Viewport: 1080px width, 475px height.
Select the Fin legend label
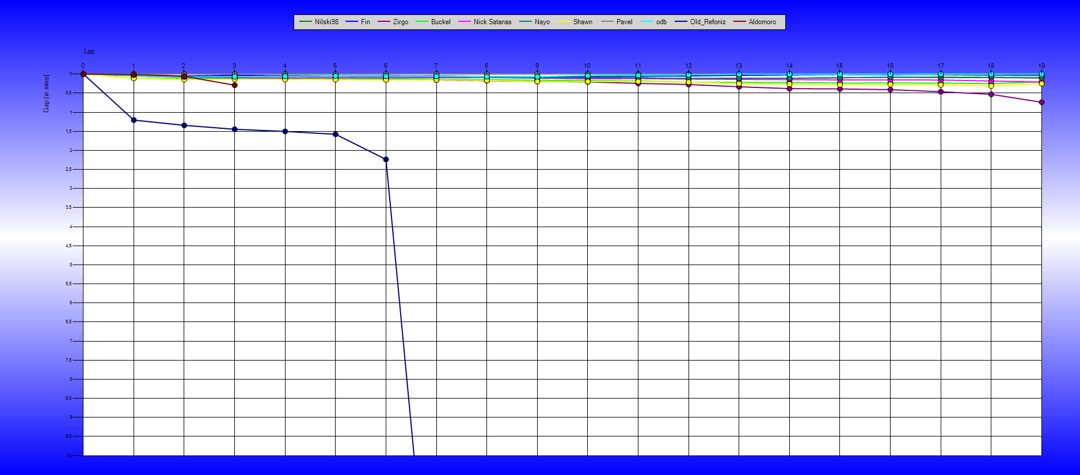366,22
